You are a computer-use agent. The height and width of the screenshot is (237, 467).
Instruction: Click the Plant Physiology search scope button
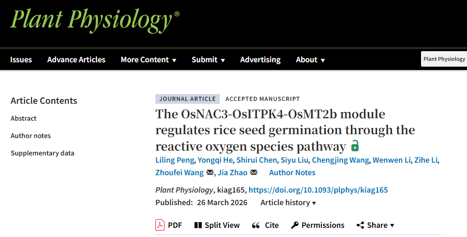pyautogui.click(x=444, y=59)
